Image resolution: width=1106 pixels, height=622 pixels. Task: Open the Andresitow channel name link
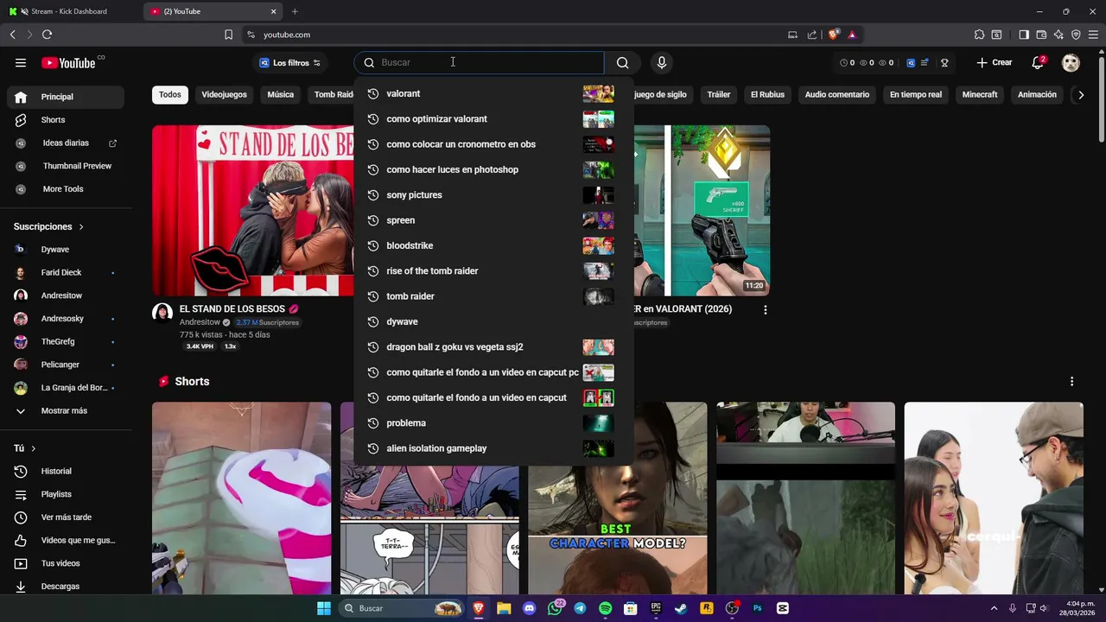coord(200,322)
